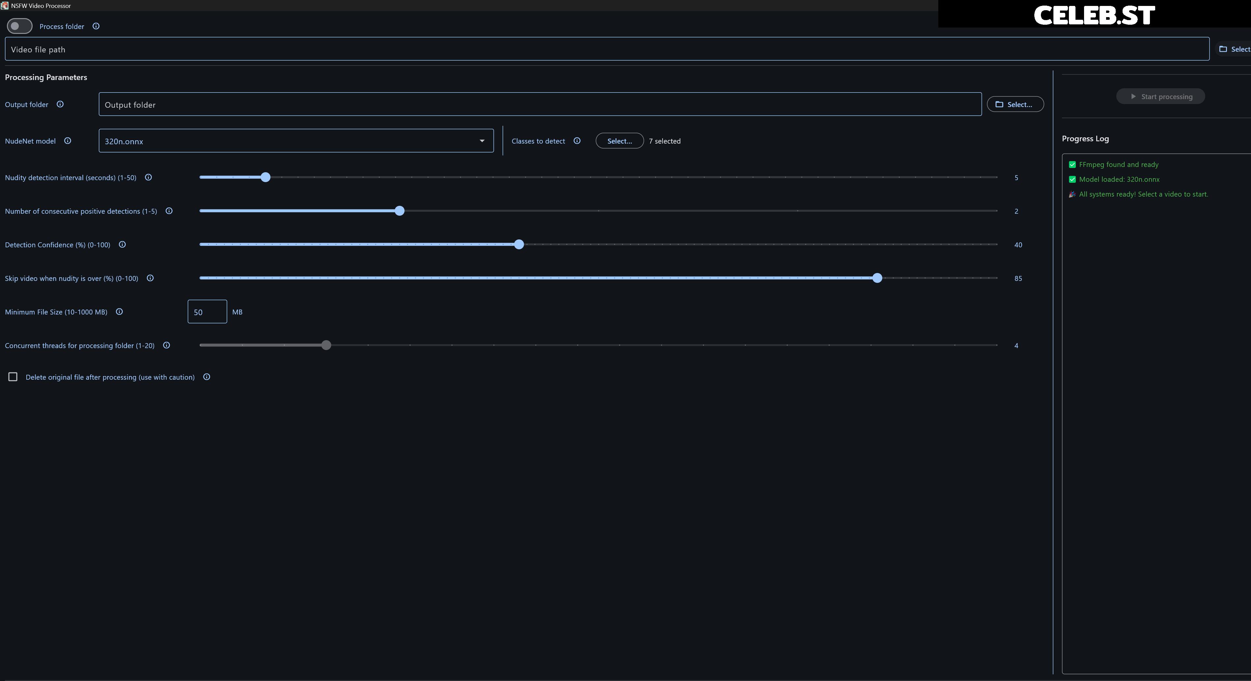The width and height of the screenshot is (1251, 681).
Task: Click info icon for Minimum File Size
Action: point(120,312)
